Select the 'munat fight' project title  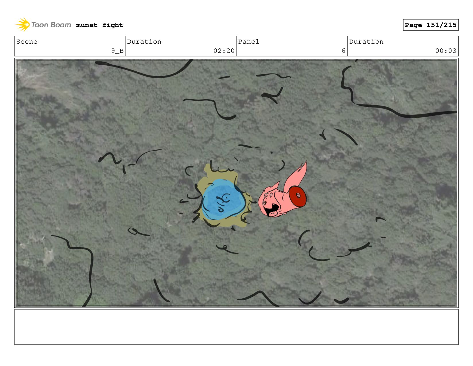(x=99, y=25)
